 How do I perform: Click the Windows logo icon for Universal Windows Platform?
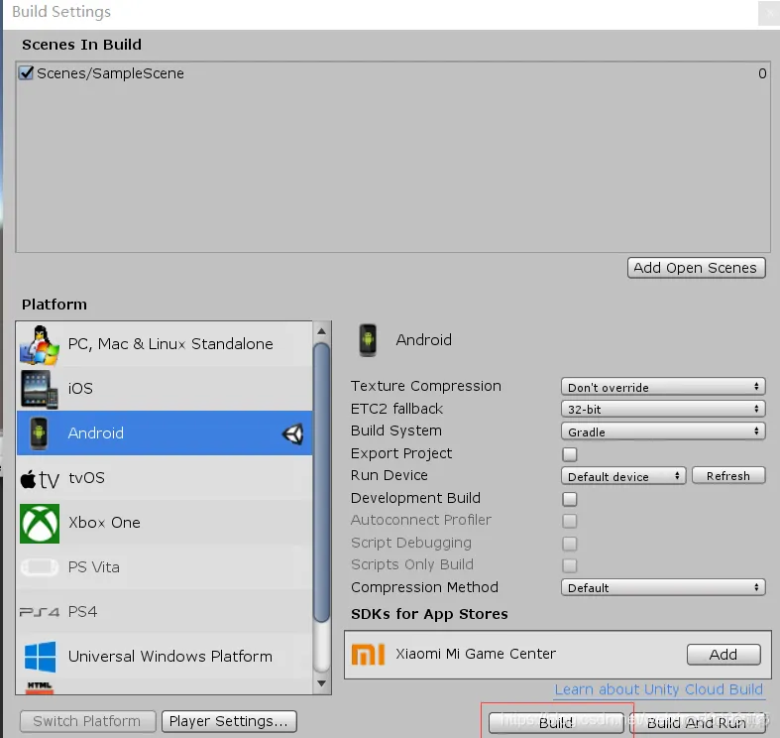(40, 657)
